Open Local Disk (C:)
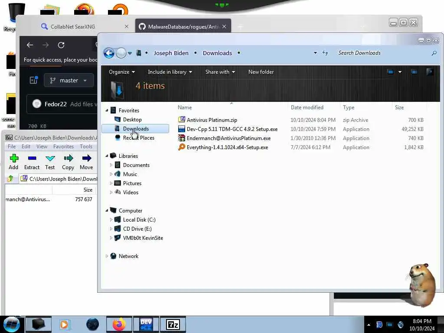 pos(139,220)
